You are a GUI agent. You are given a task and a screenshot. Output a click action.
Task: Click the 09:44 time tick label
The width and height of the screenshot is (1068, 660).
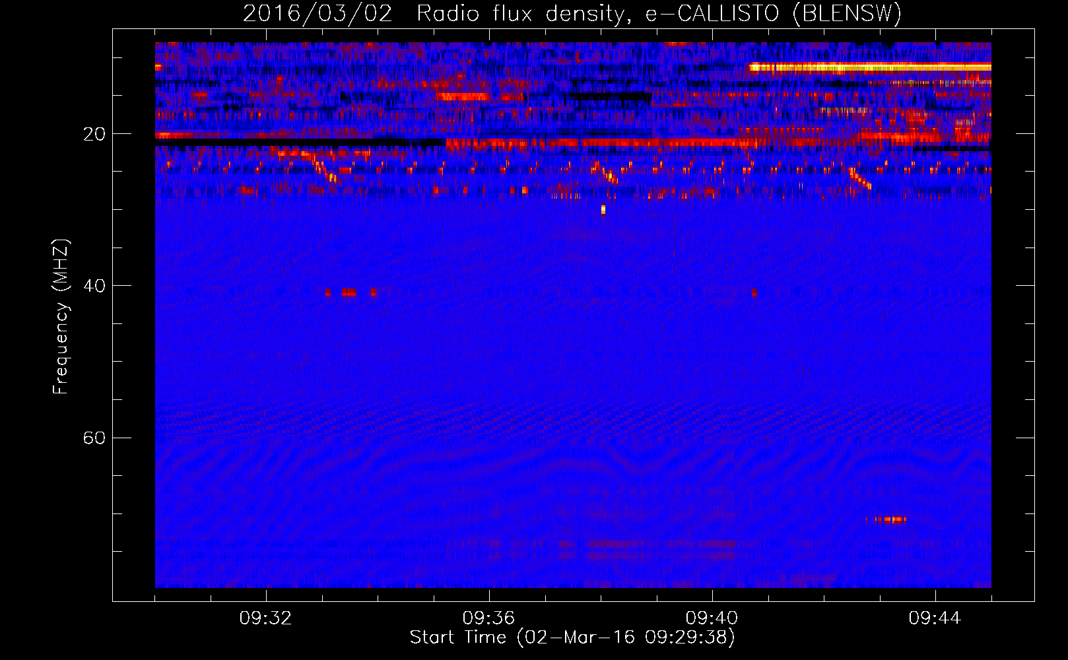pyautogui.click(x=935, y=618)
